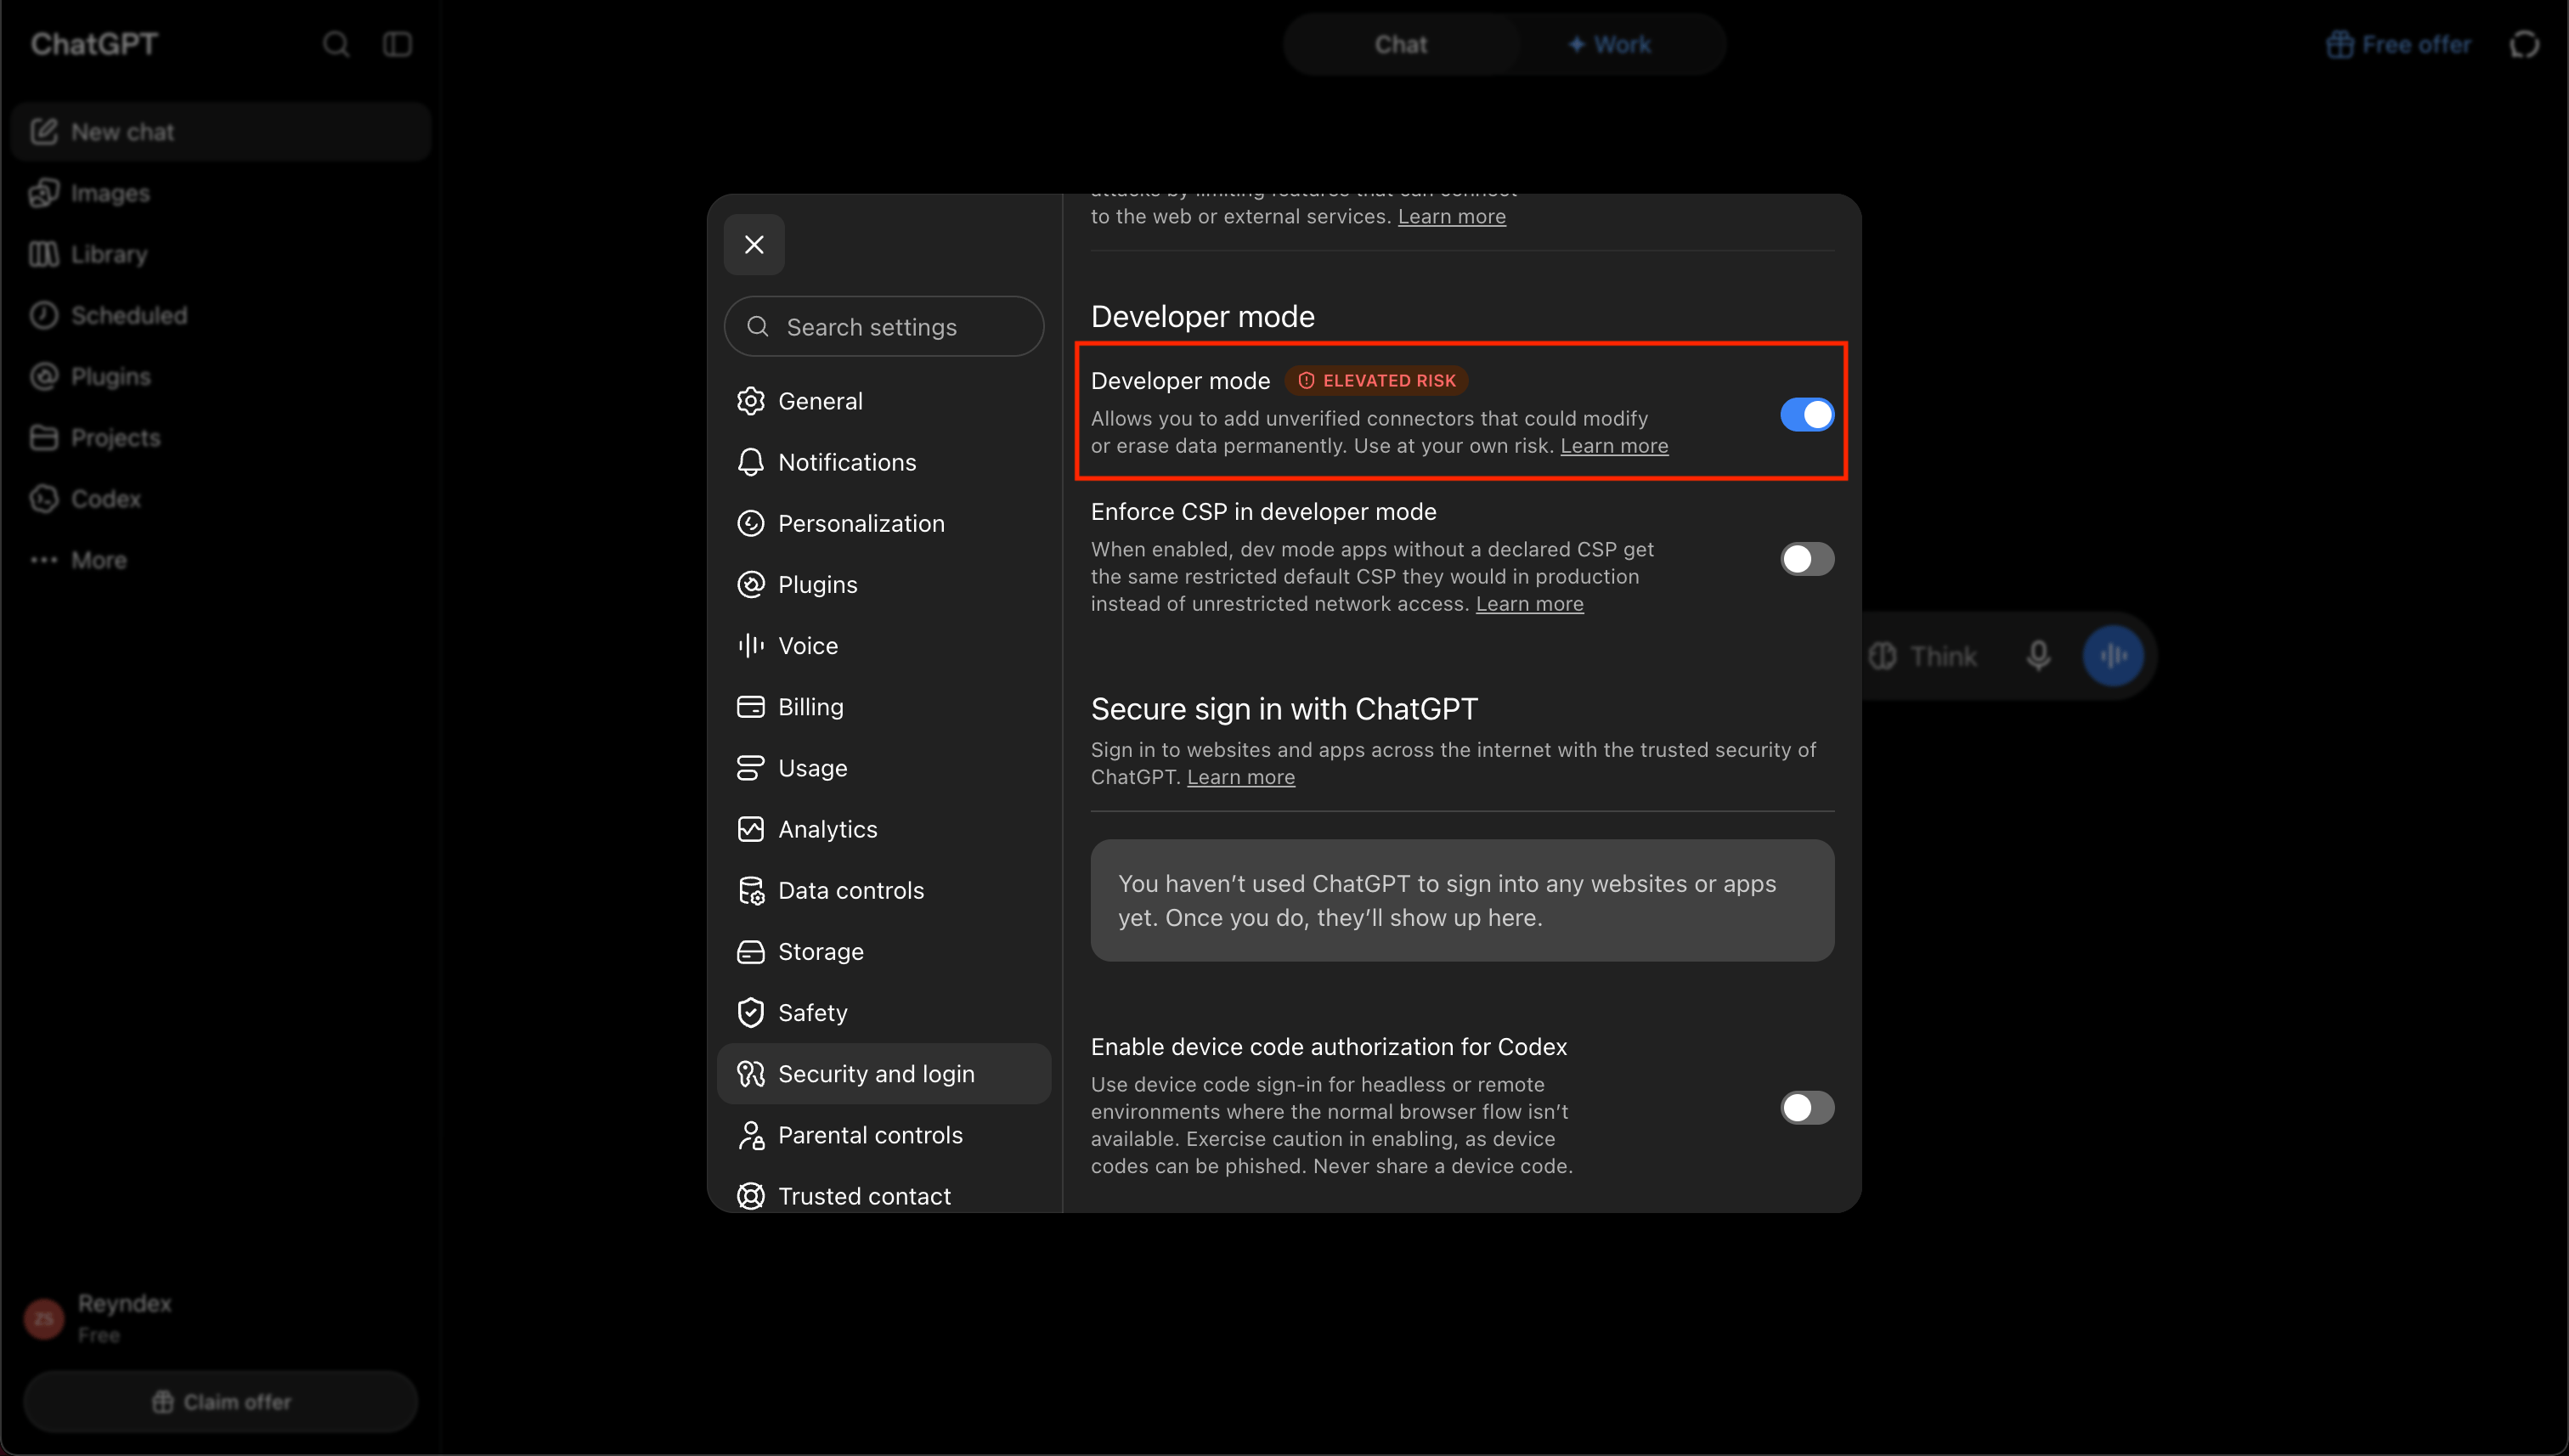Image resolution: width=2569 pixels, height=1456 pixels.
Task: Click the Analytics chart icon
Action: (750, 829)
